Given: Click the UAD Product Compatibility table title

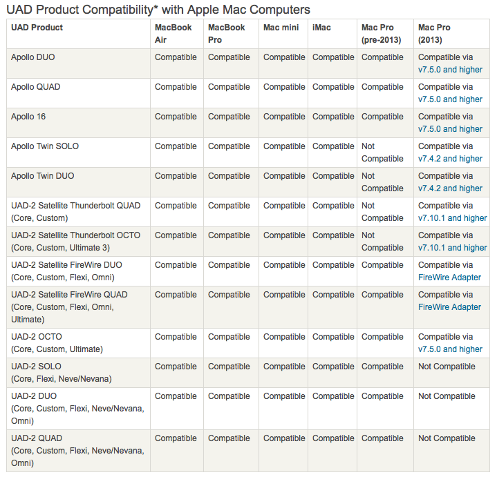Looking at the screenshot, I should click(158, 10).
